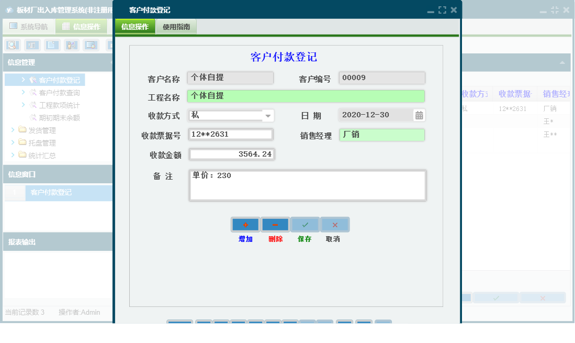Click the monitor with magnifier toolbar icon
575x343 pixels.
point(92,45)
